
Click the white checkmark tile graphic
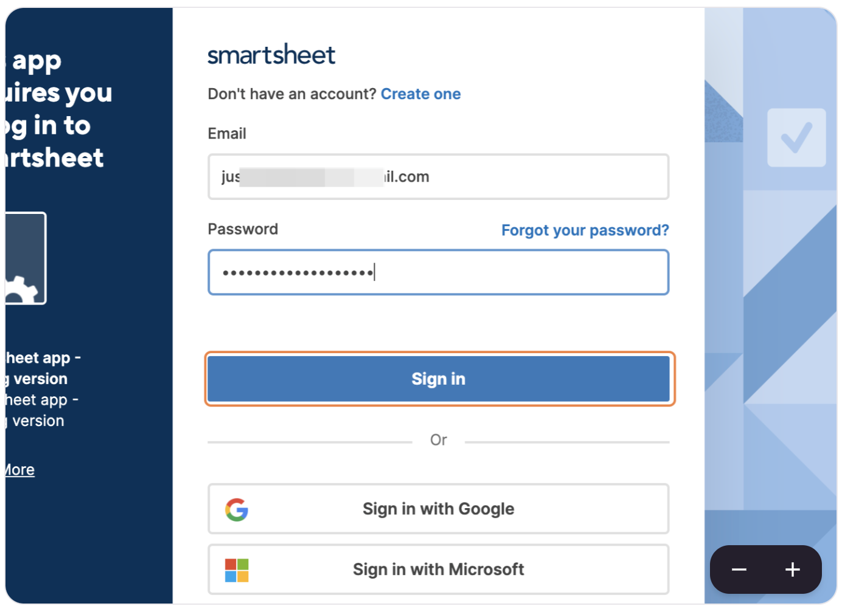pyautogui.click(x=796, y=138)
